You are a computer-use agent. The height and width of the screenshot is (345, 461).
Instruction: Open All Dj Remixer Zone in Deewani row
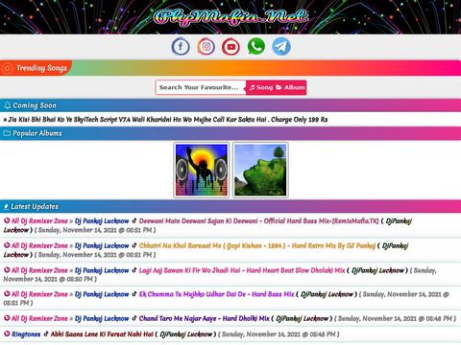[x=39, y=221]
